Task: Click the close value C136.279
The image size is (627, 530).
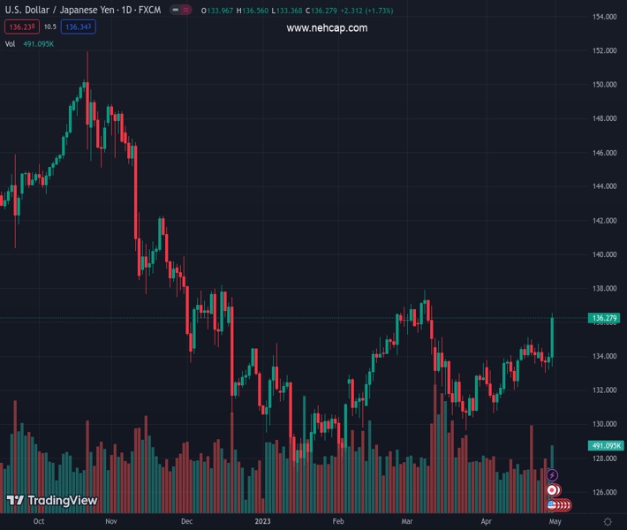Action: [x=321, y=11]
